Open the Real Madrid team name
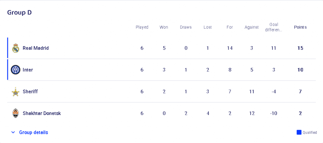The image size is (323, 143). (36, 48)
